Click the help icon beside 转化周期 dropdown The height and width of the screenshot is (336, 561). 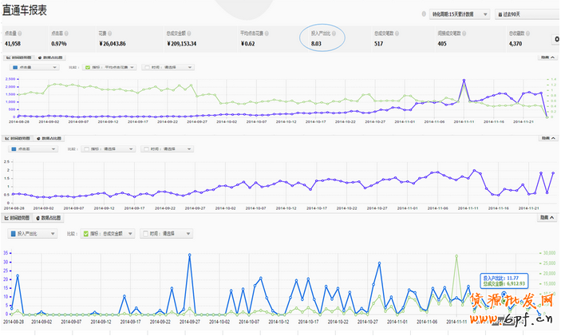pos(423,14)
